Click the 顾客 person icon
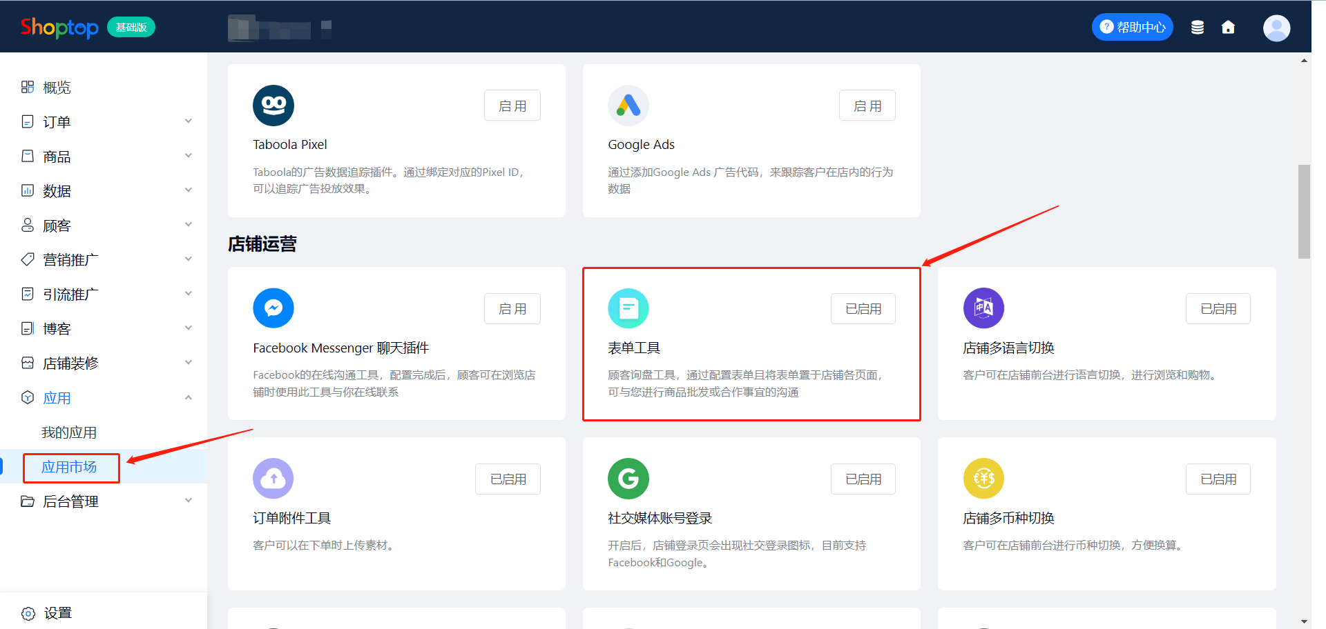Image resolution: width=1326 pixels, height=629 pixels. tap(28, 225)
